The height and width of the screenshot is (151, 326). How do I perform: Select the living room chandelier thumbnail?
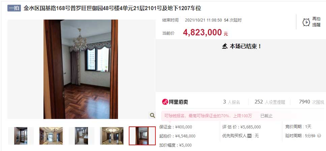[51, 136]
